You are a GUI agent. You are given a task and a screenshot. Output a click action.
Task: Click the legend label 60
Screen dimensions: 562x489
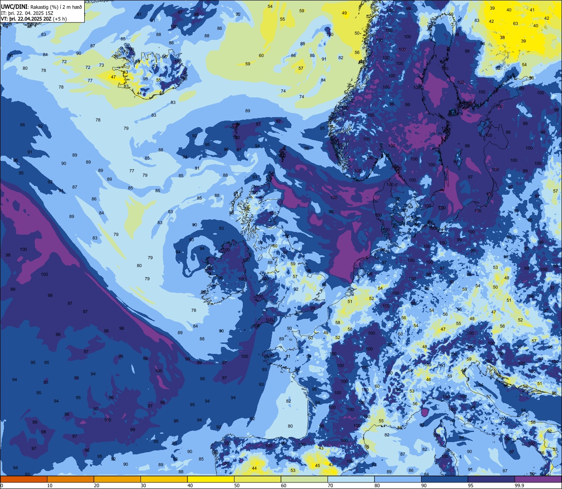(284, 485)
